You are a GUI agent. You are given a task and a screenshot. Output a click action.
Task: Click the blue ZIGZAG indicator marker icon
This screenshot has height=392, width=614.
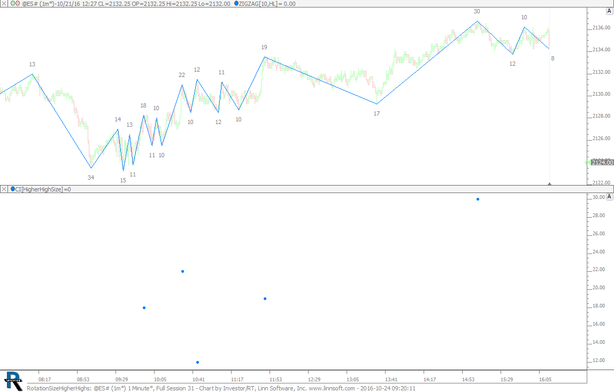click(x=236, y=4)
